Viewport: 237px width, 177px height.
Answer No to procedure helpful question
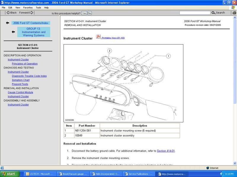tap(89, 13)
